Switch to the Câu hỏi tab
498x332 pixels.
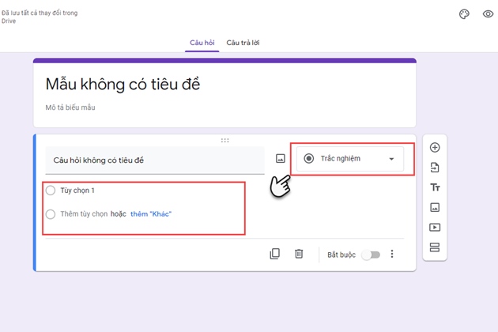[202, 43]
